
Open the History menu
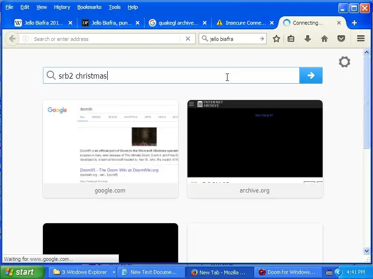62,7
